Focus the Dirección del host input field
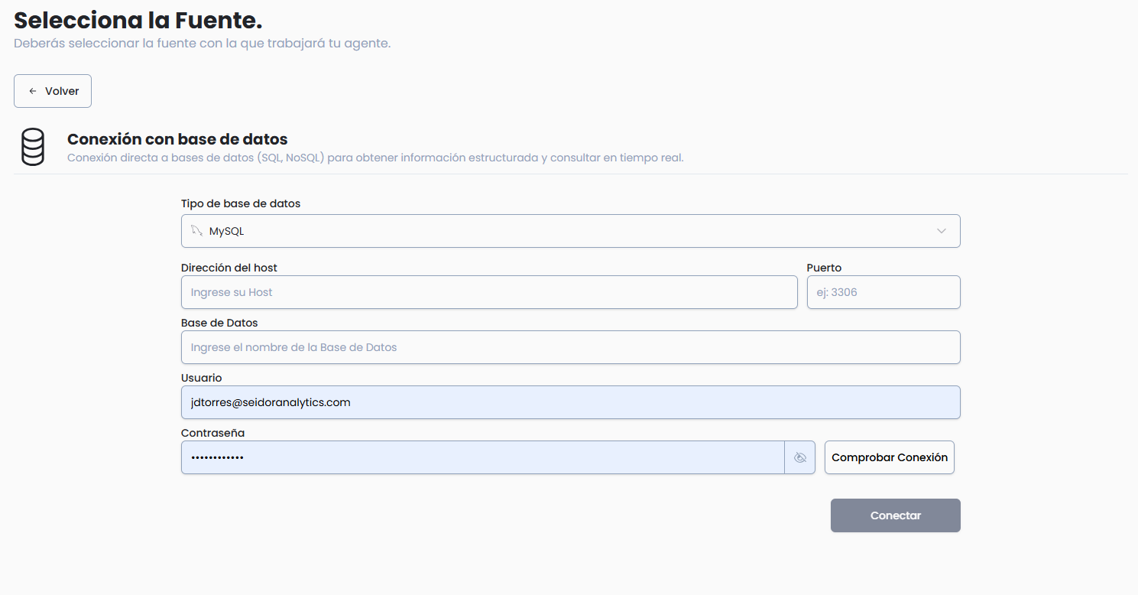The width and height of the screenshot is (1138, 595). tap(489, 292)
